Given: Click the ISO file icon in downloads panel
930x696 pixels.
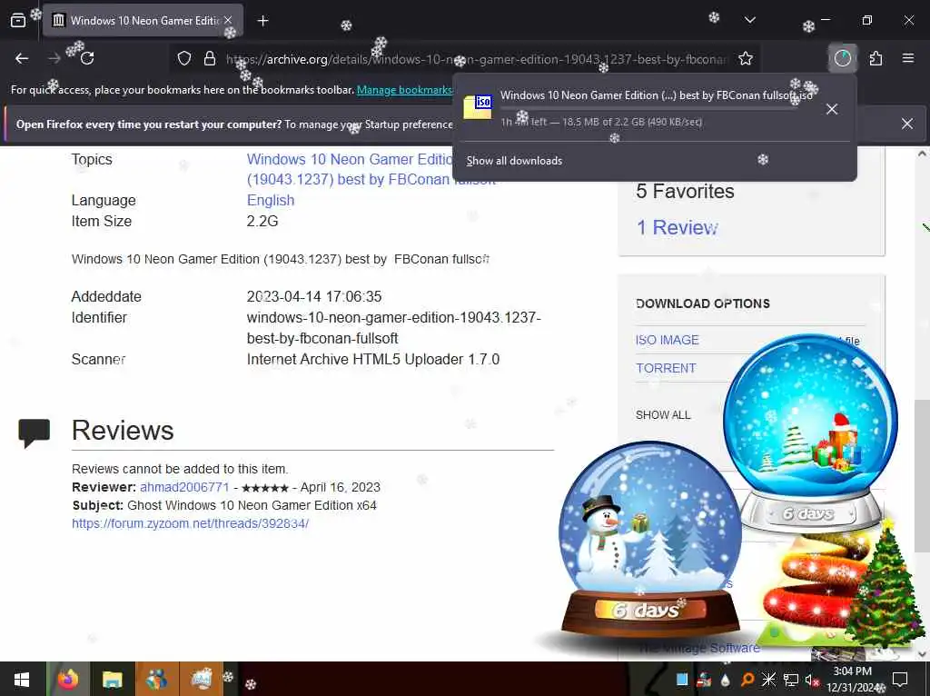Looking at the screenshot, I should (x=478, y=107).
